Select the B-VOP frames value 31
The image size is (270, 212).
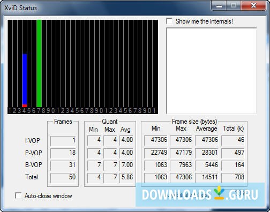63,165
